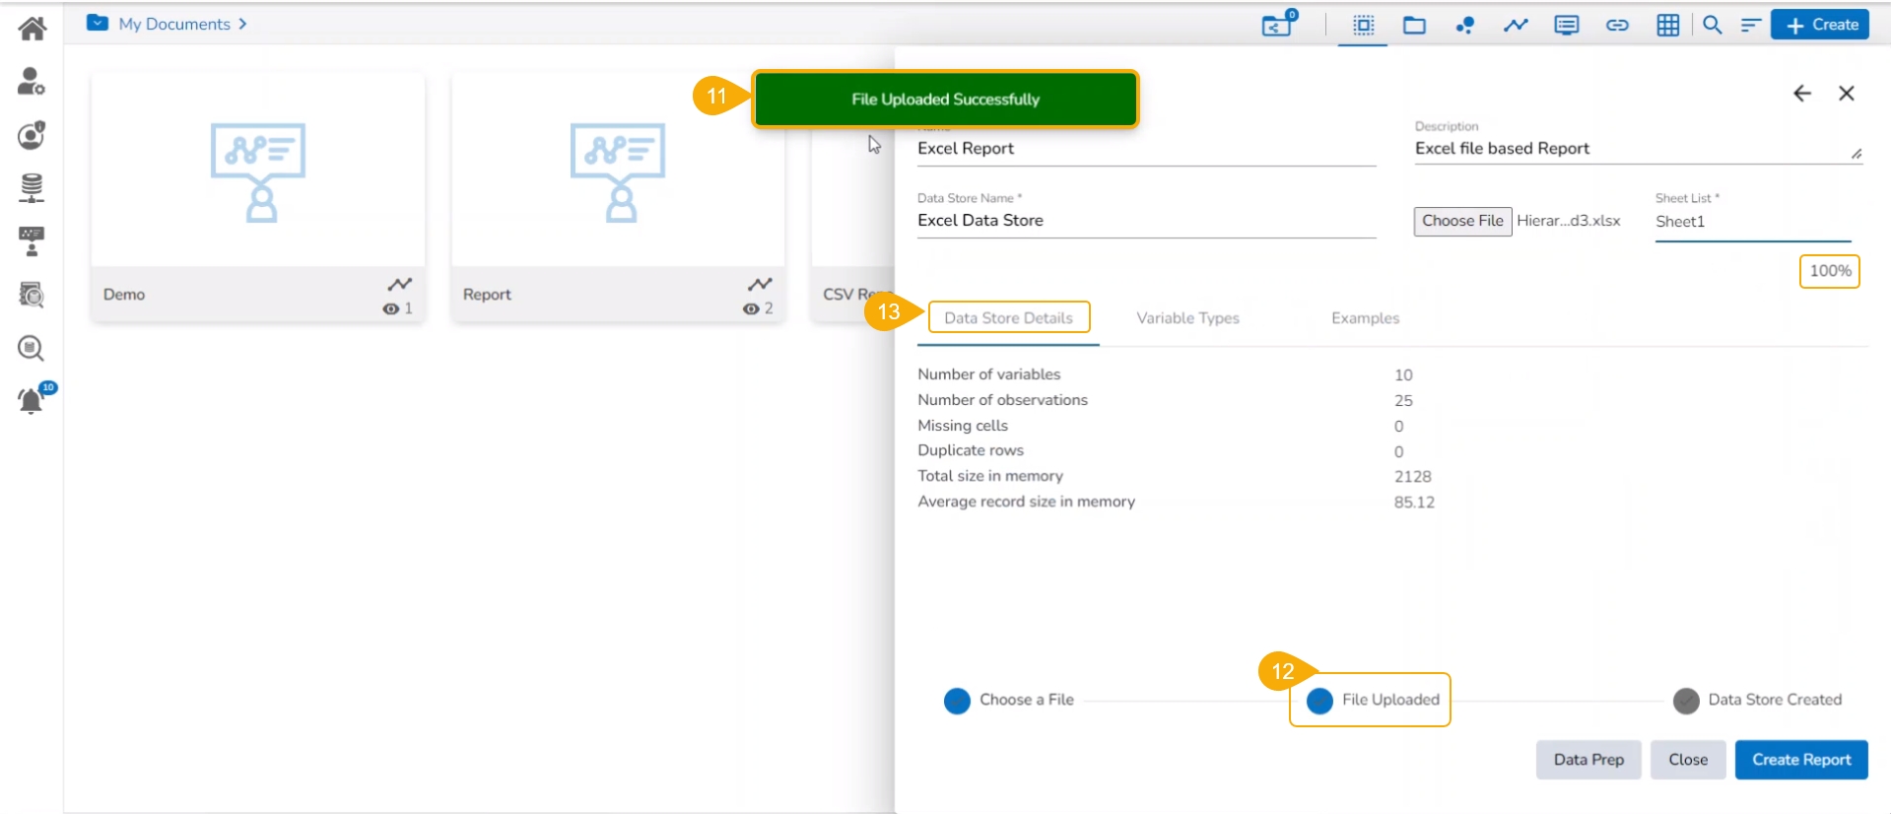
Task: Click the File Uploaded Successfully notification
Action: click(945, 99)
